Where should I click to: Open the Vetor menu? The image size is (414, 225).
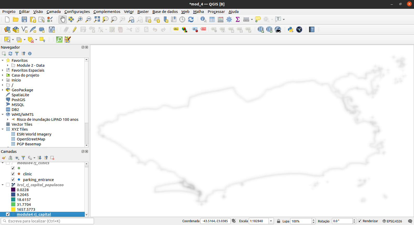pyautogui.click(x=129, y=12)
